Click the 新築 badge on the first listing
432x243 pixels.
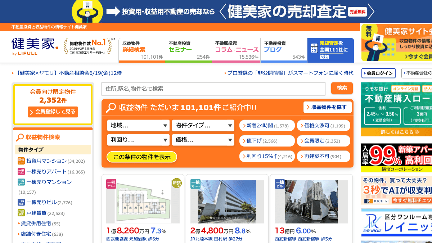pyautogui.click(x=177, y=183)
